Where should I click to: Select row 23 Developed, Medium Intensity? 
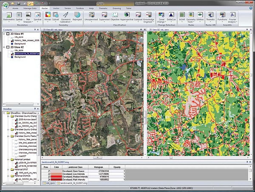(83, 177)
